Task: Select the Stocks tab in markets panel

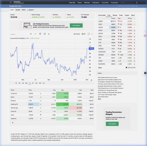Action: coord(115,15)
